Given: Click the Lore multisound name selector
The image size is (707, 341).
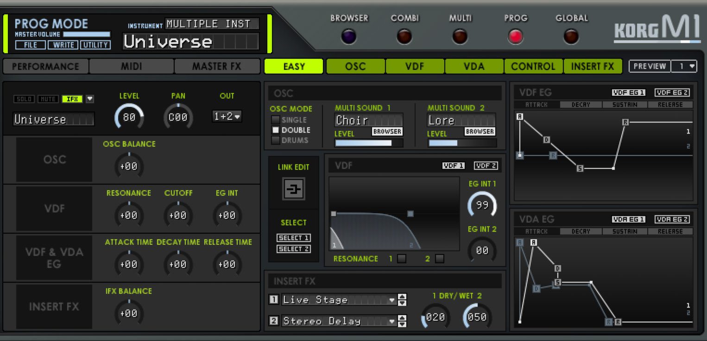Looking at the screenshot, I should [461, 120].
